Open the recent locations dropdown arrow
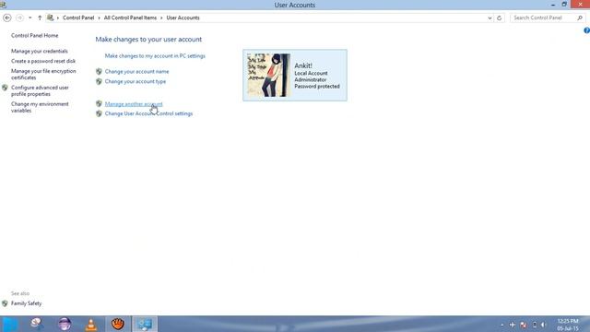 coord(30,18)
